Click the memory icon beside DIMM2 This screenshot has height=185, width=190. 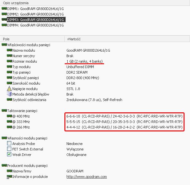[4, 14]
